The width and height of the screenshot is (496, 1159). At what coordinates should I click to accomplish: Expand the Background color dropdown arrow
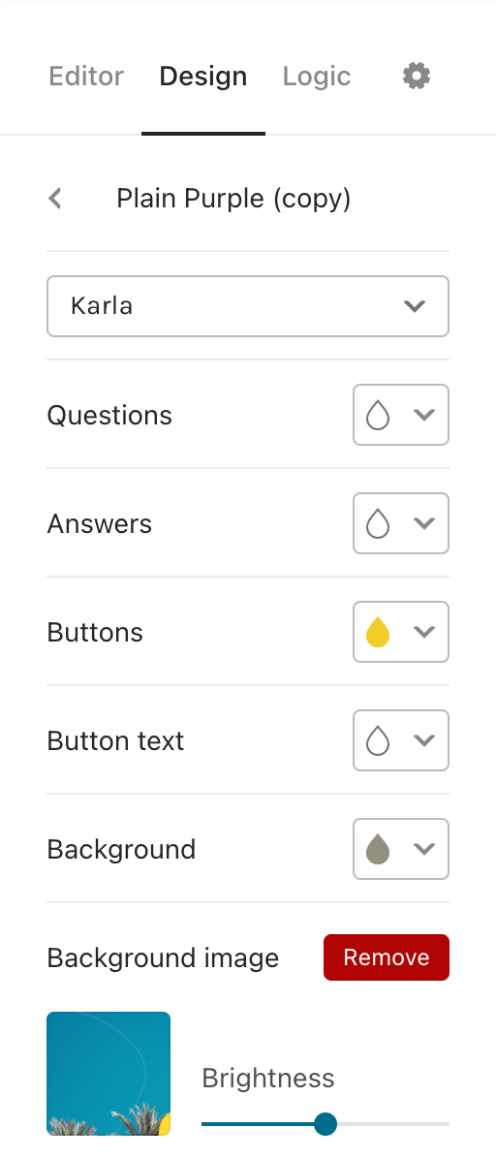click(424, 849)
